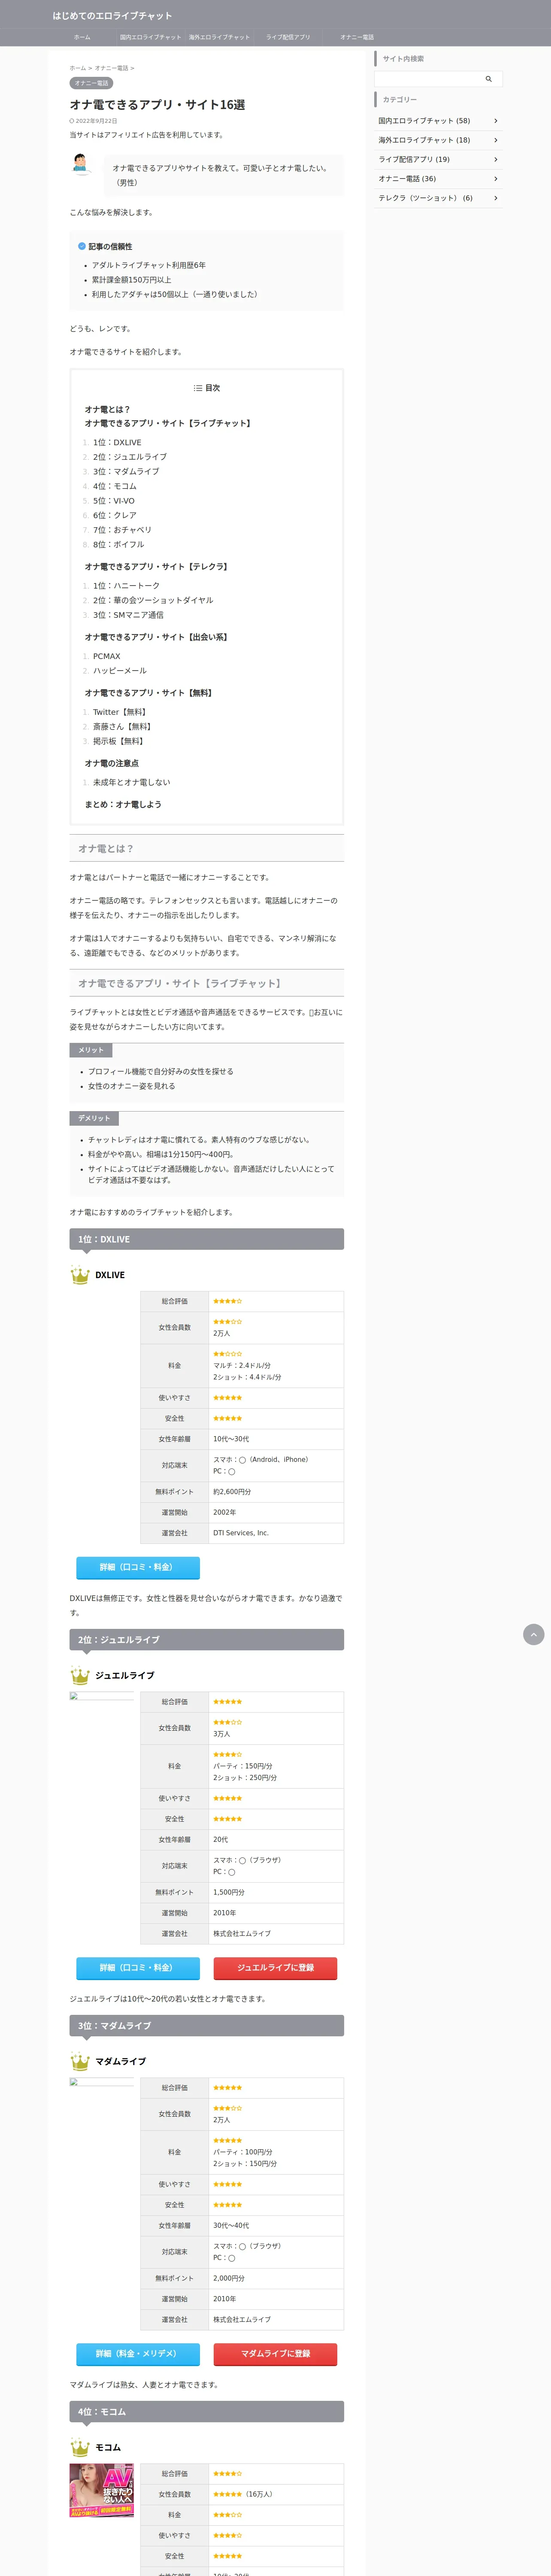The image size is (551, 2576).
Task: Expand chevron beside オナニー電話 (36)
Action: point(495,179)
